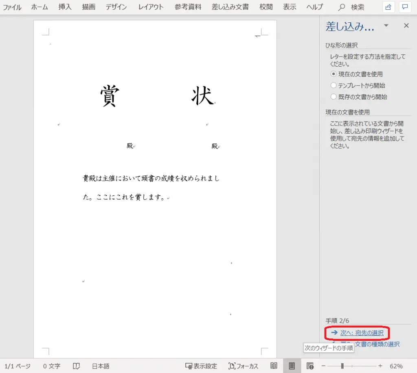417x373 pixels.
Task: Choose テンプレートから開始 option
Action: (x=334, y=85)
